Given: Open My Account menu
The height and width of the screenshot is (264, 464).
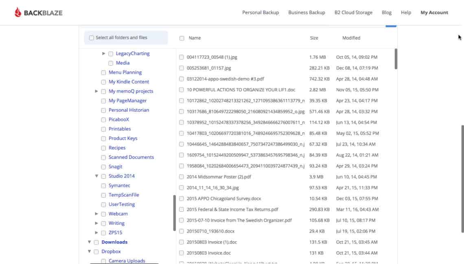Looking at the screenshot, I should tap(434, 13).
